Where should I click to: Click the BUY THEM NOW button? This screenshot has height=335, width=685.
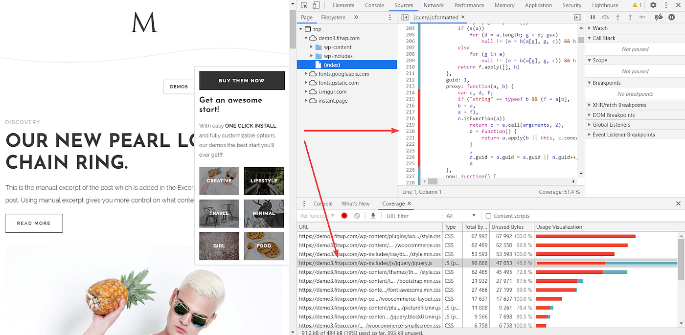pos(242,80)
